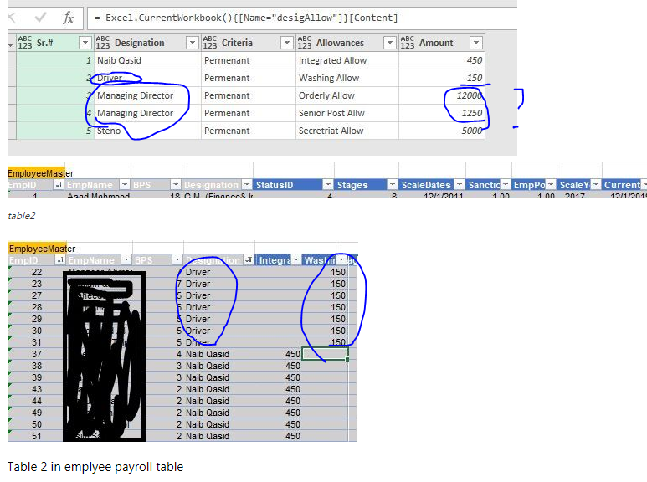647x482 pixels.
Task: Select the 'Washing Allow' cell
Action: 347,78
